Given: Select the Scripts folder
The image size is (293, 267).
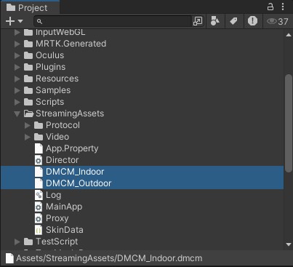Looking at the screenshot, I should 50,102.
